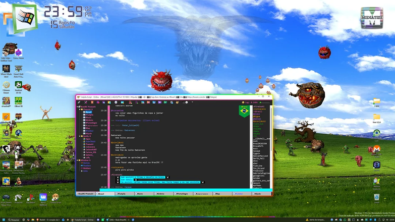Switch to the #Futebol bottom tab
Screen dimensions: 395x222
click(x=242, y=194)
